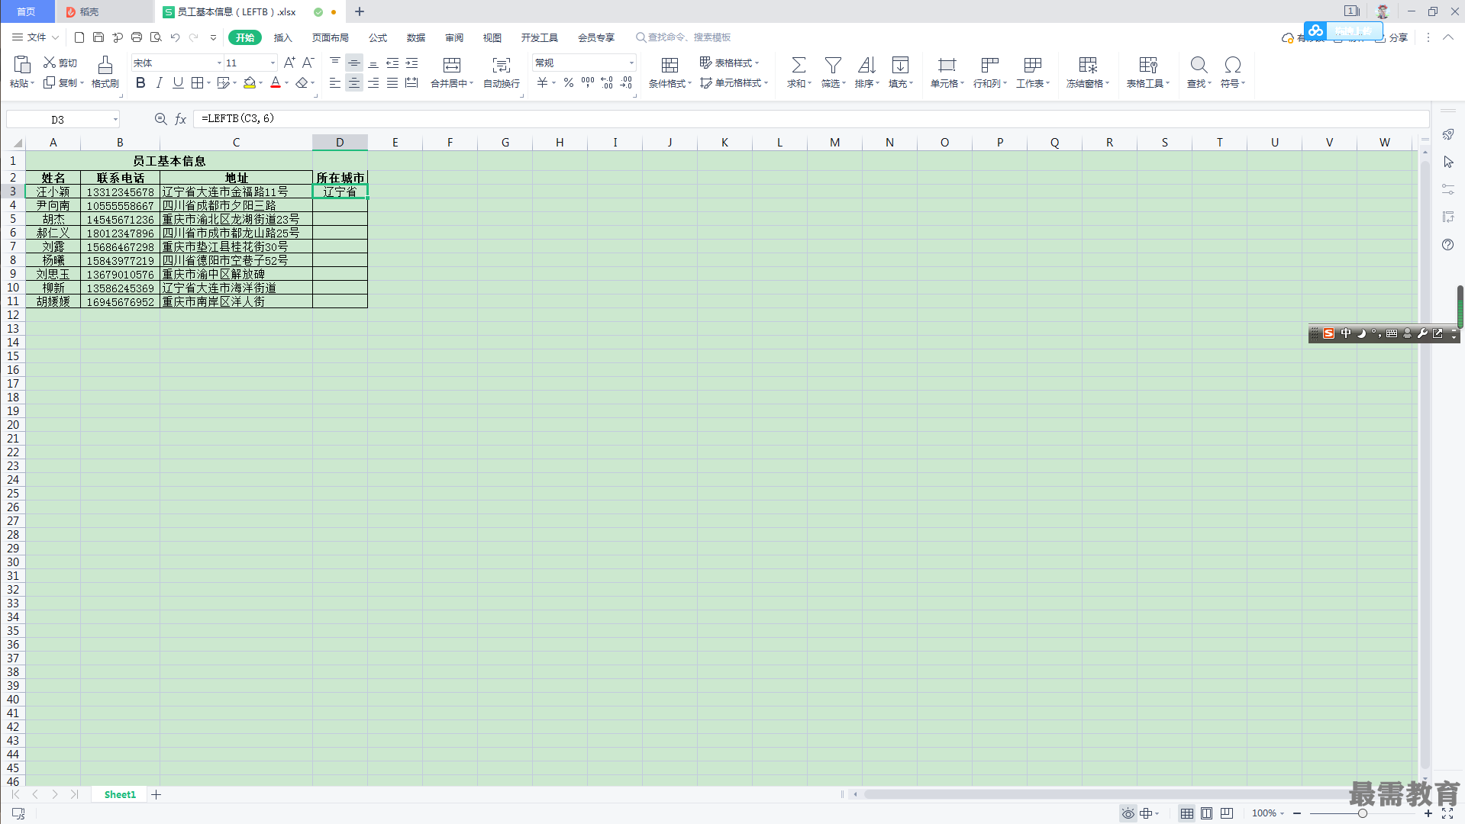The width and height of the screenshot is (1465, 824).
Task: Click the Freeze Panes (冻结窗格) icon
Action: pos(1088,65)
